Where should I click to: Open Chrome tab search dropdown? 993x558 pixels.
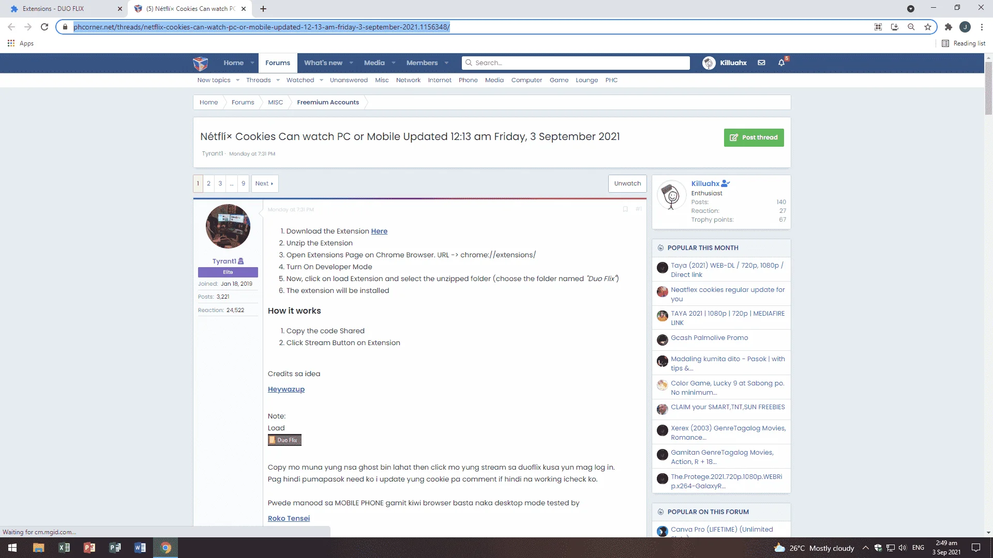[x=911, y=9]
